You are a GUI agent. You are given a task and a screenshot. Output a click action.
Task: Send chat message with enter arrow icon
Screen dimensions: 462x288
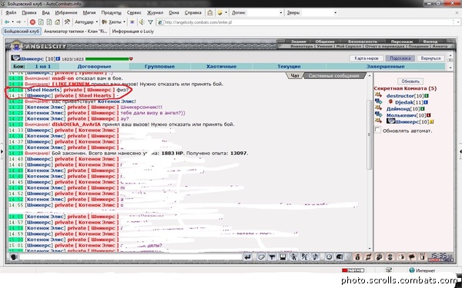pos(247,257)
